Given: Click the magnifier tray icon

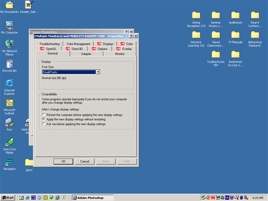Looking at the screenshot, I should coord(237,198).
